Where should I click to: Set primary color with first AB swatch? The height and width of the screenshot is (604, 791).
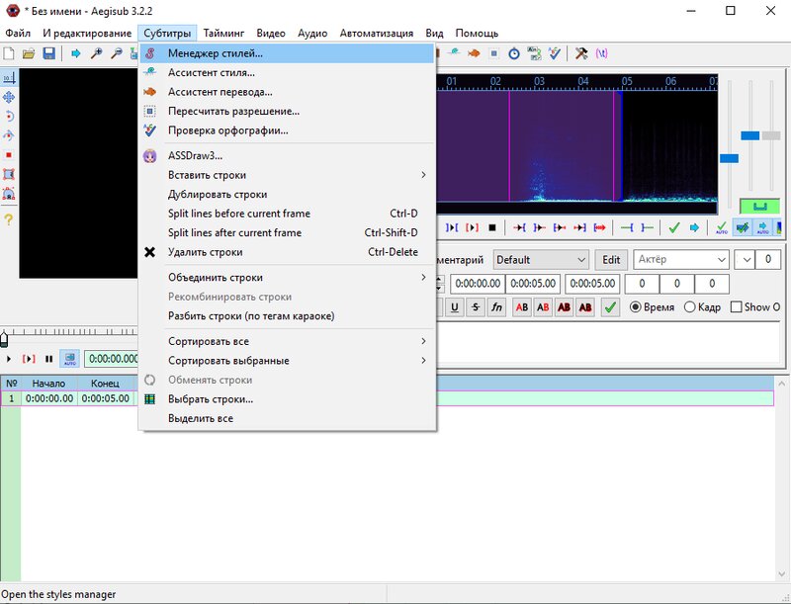pyautogui.click(x=522, y=307)
